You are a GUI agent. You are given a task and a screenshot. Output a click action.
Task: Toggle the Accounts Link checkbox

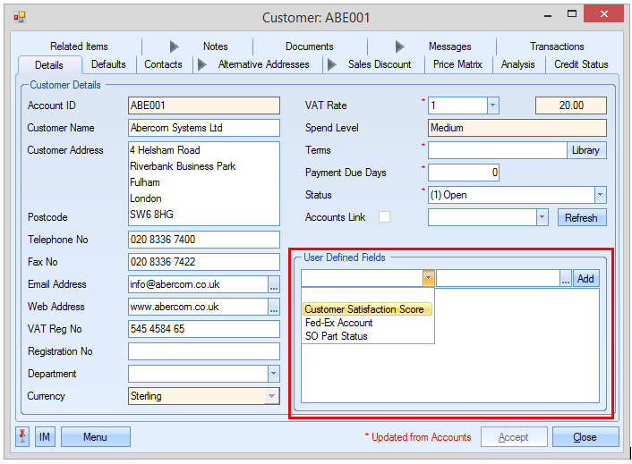(x=384, y=216)
